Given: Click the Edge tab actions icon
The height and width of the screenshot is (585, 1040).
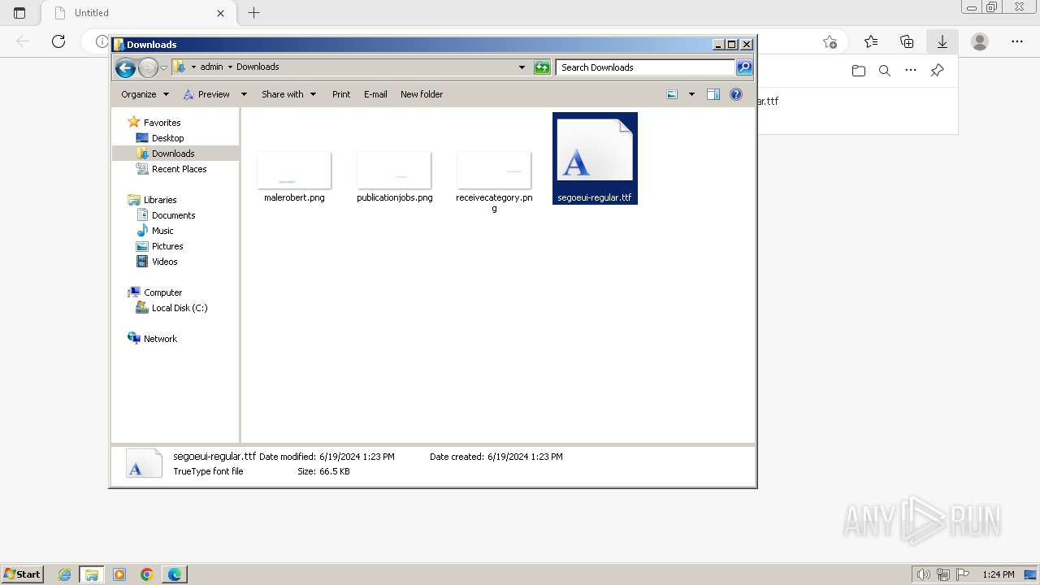Looking at the screenshot, I should click(19, 13).
